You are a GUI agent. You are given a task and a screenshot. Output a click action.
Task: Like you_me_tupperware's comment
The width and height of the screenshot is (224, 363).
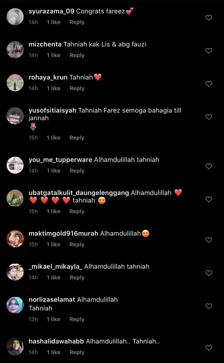(209, 166)
